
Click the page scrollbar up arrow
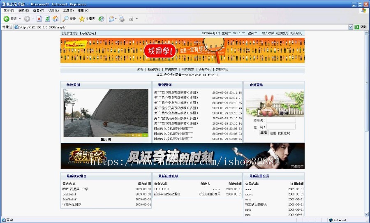(366, 33)
